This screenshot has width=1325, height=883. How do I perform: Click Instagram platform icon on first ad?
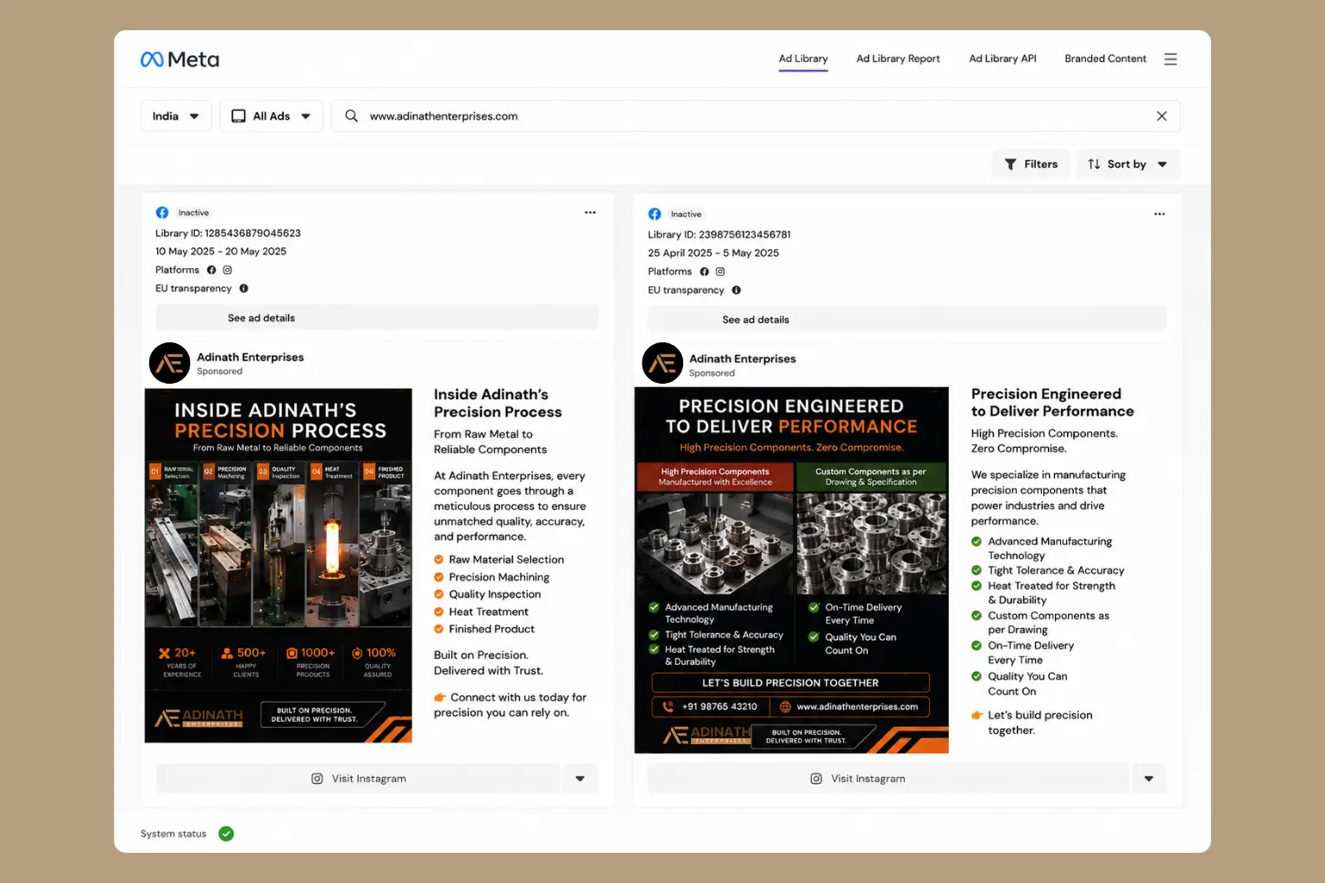pos(228,270)
